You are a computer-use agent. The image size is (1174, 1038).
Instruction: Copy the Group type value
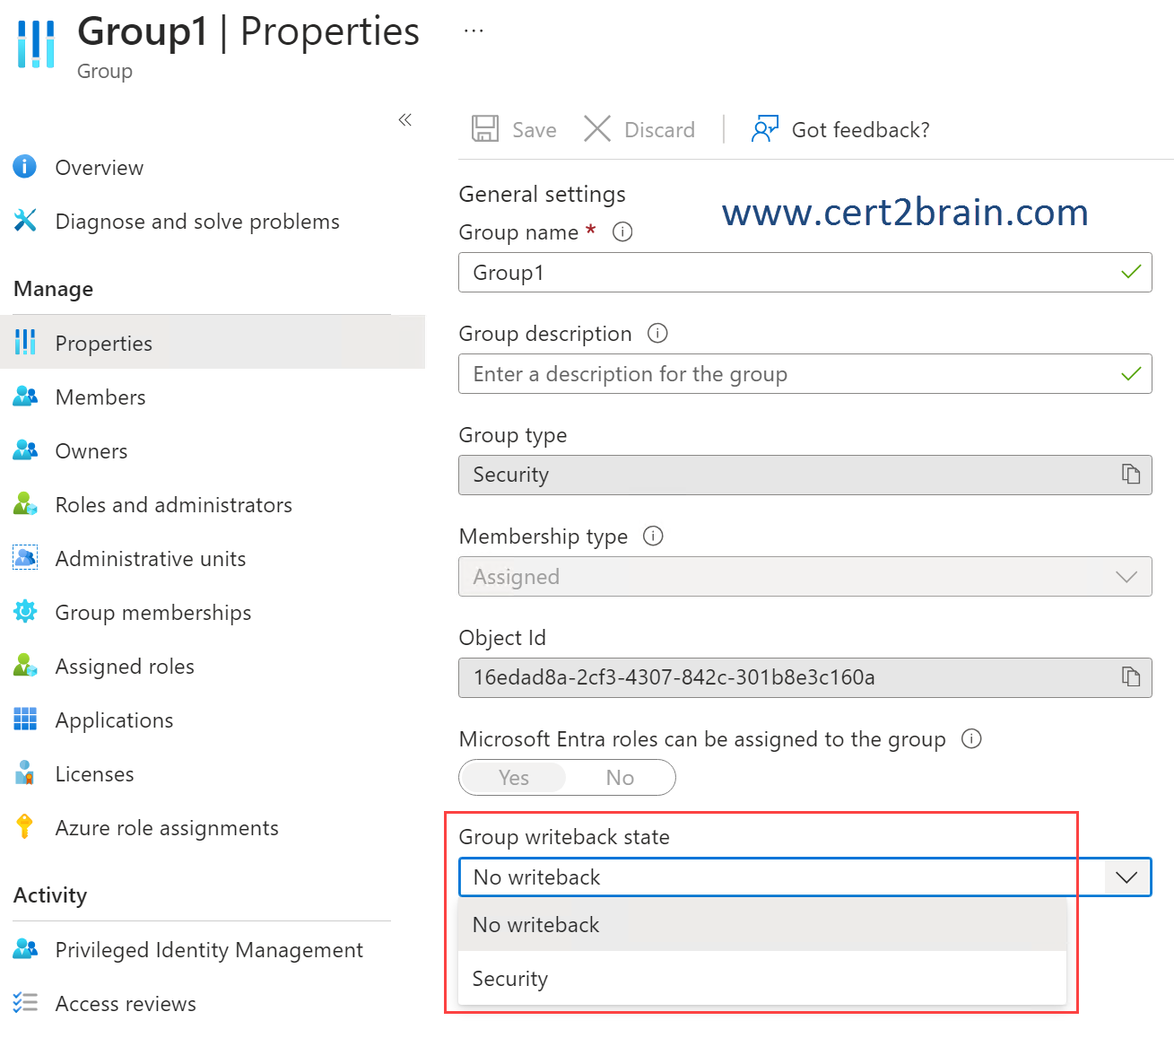click(1128, 475)
